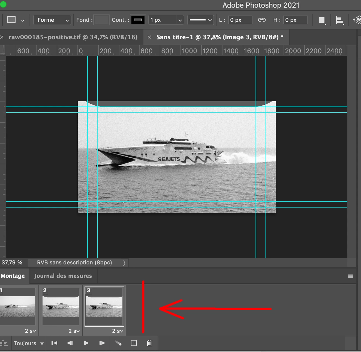Delete the selected frame with trash icon
The image size is (361, 352).
[150, 343]
